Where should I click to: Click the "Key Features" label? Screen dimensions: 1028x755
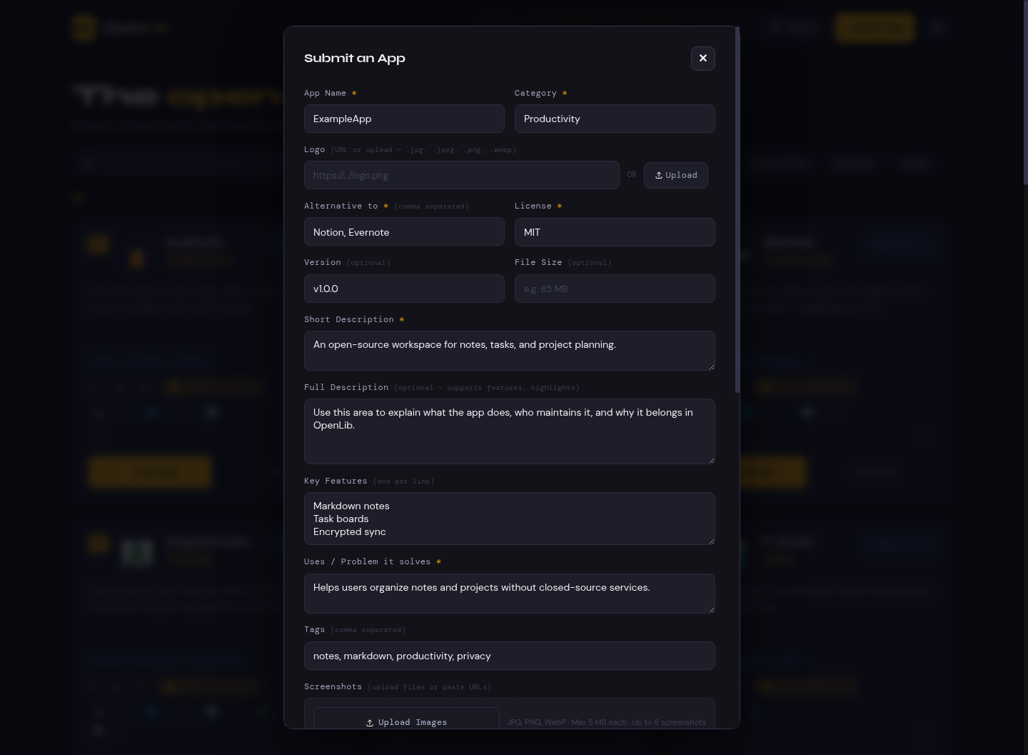click(336, 481)
